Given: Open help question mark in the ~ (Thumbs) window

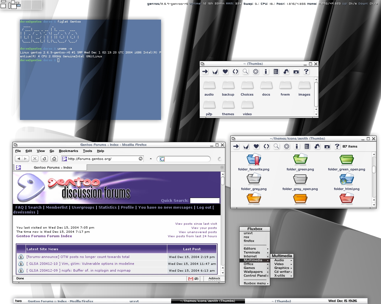Looking at the screenshot, I should tap(306, 72).
